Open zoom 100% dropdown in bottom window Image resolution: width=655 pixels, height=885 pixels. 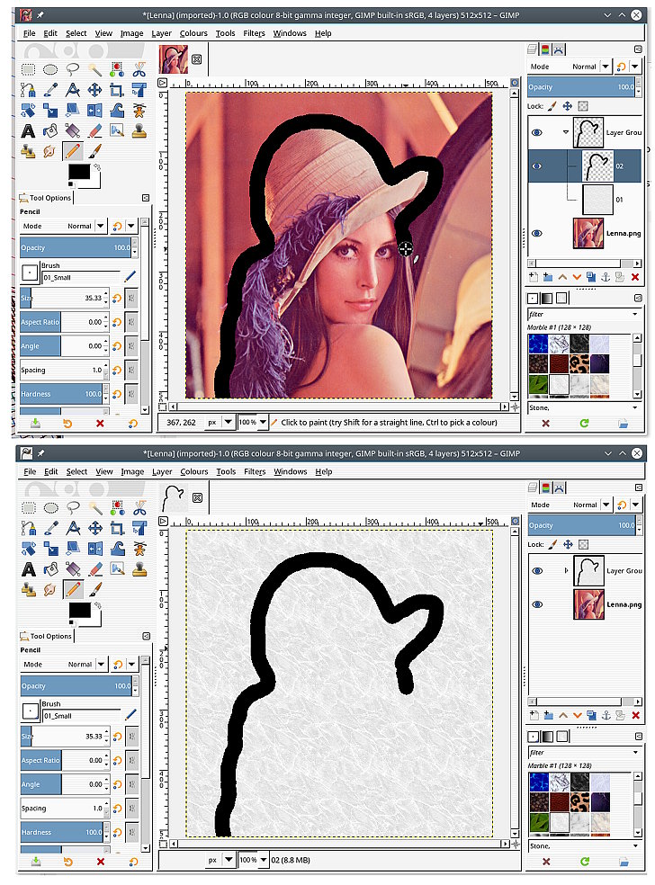tap(253, 860)
